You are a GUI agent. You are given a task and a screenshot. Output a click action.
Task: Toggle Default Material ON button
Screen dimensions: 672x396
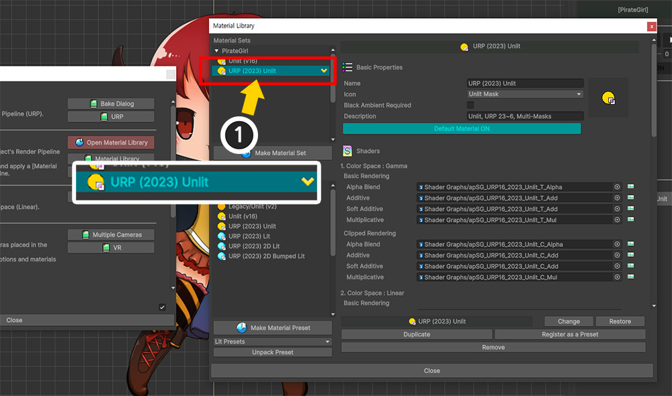coord(462,128)
